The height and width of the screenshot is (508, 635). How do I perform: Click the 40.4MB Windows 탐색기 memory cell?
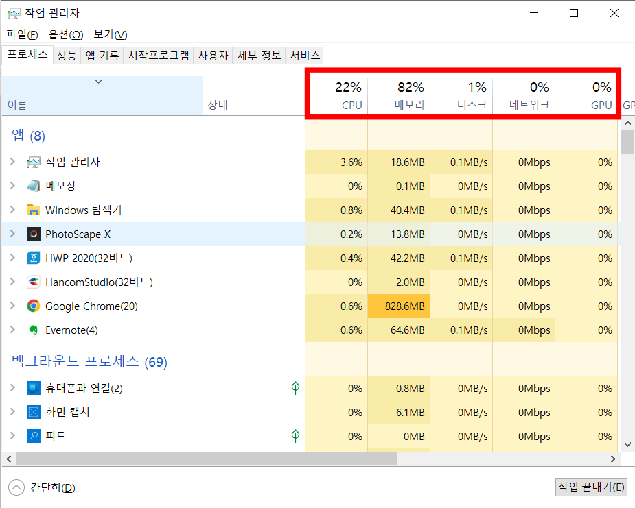click(x=399, y=210)
